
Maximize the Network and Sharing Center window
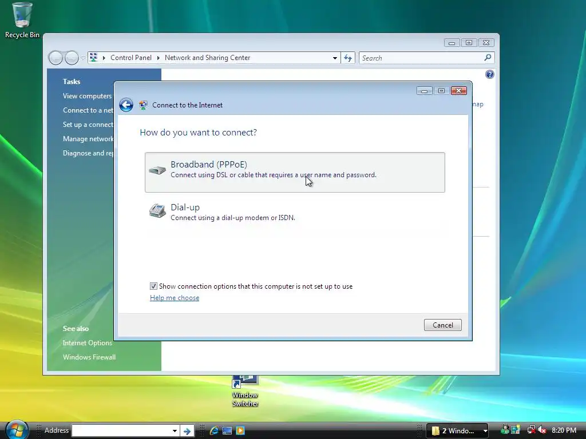[469, 42]
